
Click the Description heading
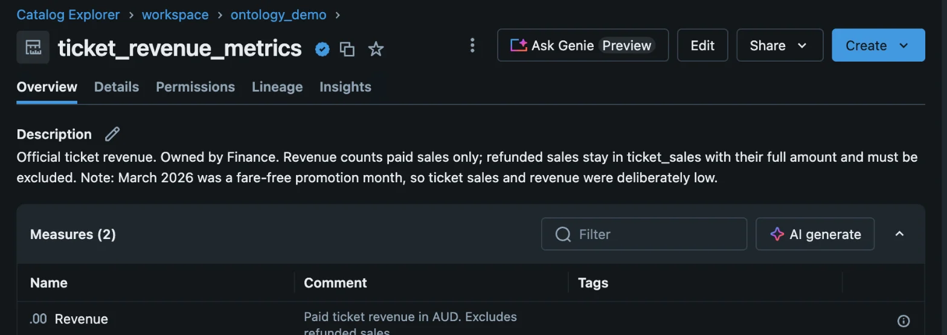pos(54,134)
